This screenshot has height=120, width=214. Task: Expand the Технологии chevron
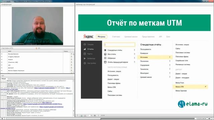click(170, 69)
